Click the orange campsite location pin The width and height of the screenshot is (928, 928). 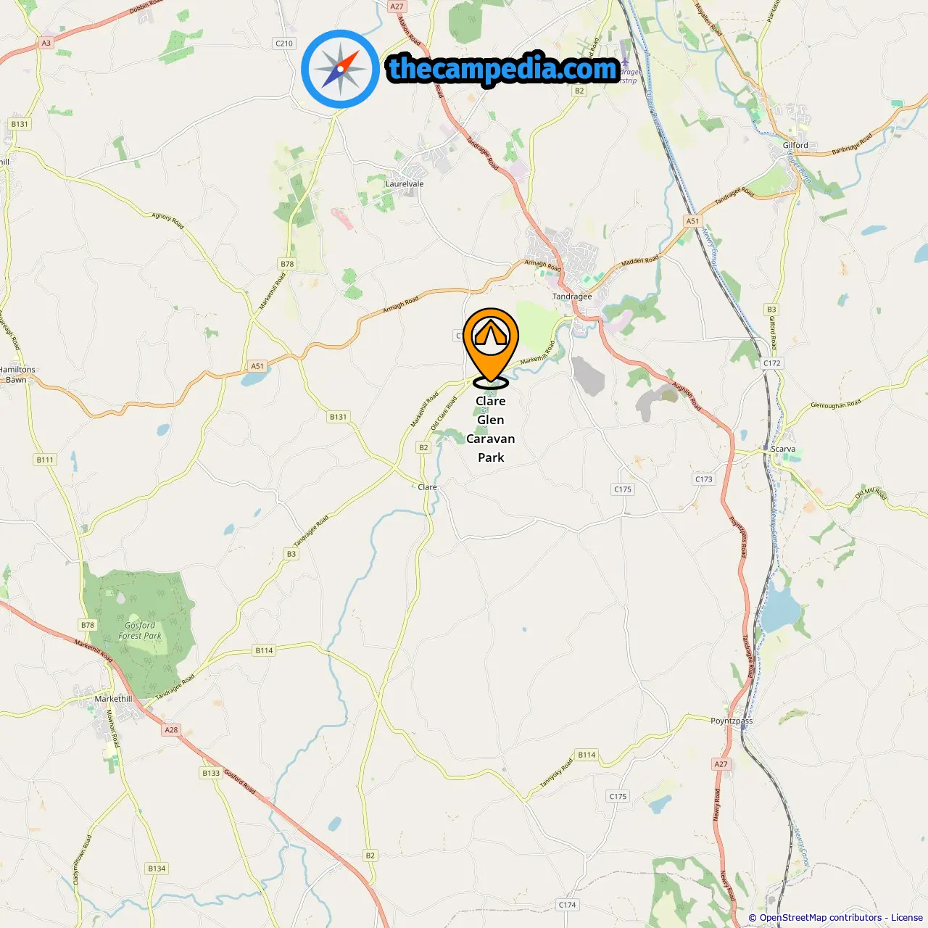491,348
